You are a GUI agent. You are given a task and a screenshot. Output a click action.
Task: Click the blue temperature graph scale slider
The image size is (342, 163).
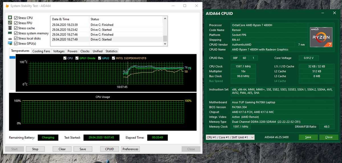click(12, 57)
